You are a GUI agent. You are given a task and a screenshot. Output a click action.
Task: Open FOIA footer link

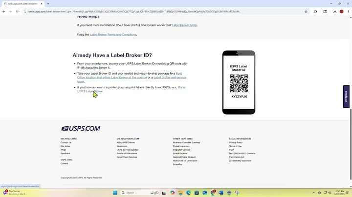[x=231, y=150]
